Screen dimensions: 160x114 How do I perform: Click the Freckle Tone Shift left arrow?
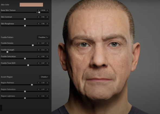[39, 63]
